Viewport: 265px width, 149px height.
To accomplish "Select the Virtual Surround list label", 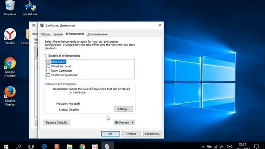I will (61, 66).
